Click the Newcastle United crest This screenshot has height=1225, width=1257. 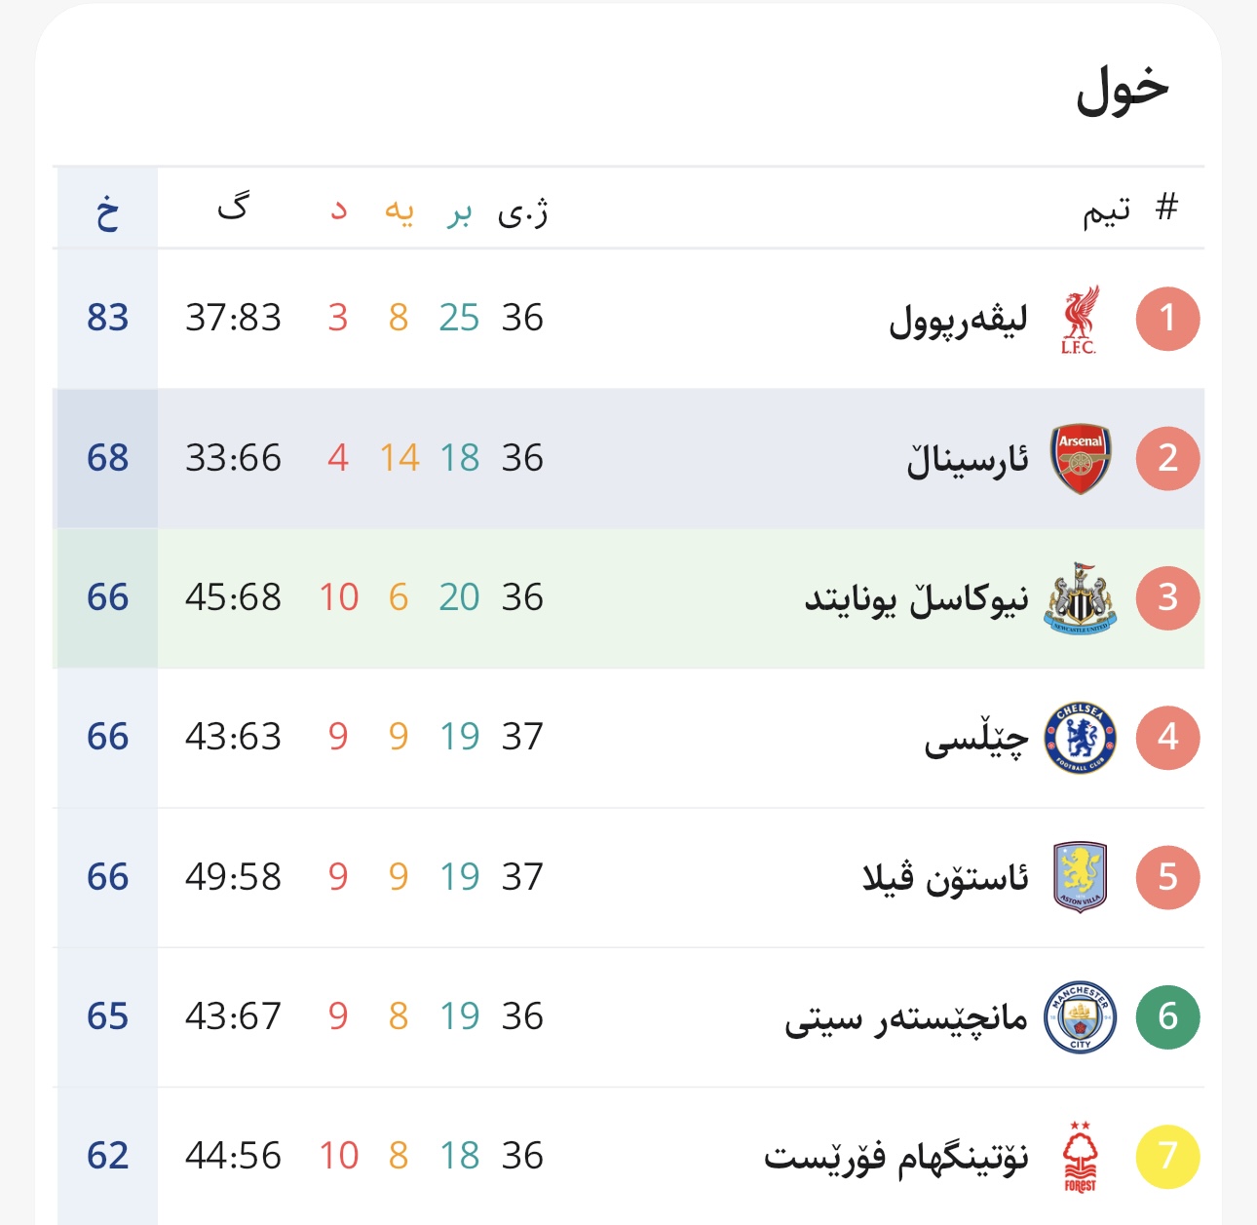click(1080, 597)
